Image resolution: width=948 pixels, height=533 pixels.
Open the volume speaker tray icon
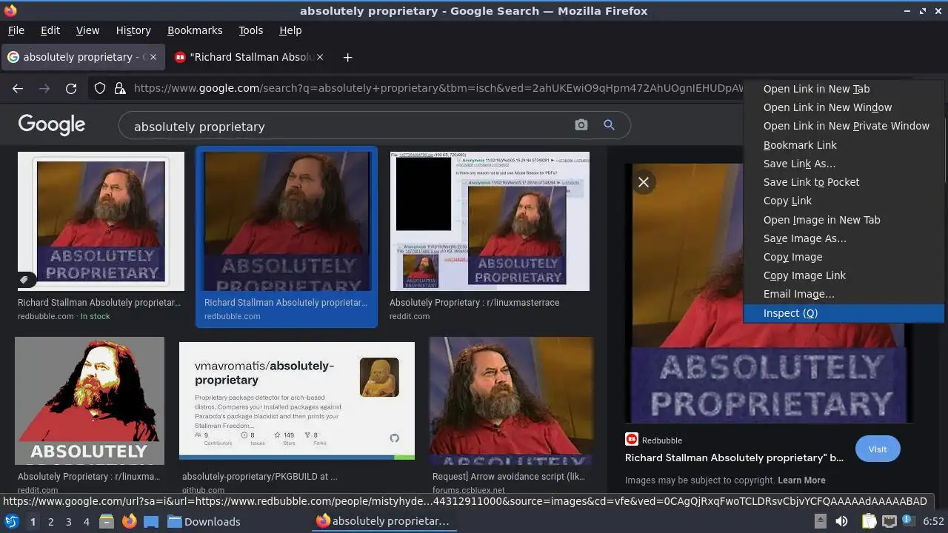tap(841, 521)
